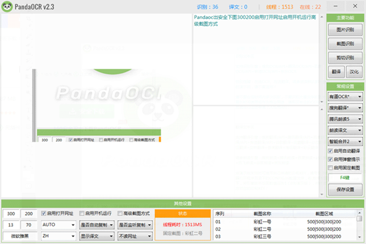Enable 高级截图方式 in 其他设置

[120, 213]
